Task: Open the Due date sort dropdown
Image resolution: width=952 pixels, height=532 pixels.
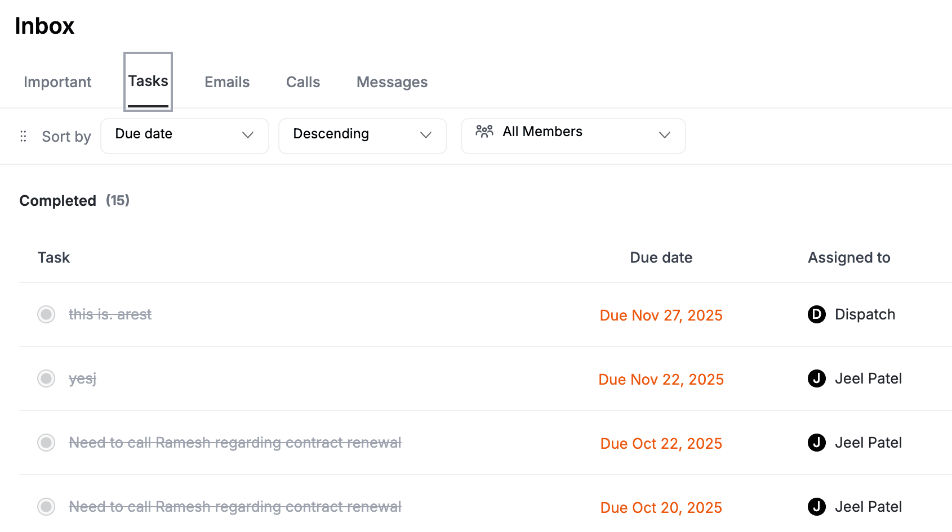Action: tap(185, 136)
